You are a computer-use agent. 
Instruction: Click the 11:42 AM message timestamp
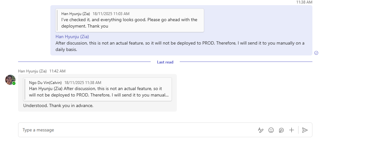(x=57, y=71)
